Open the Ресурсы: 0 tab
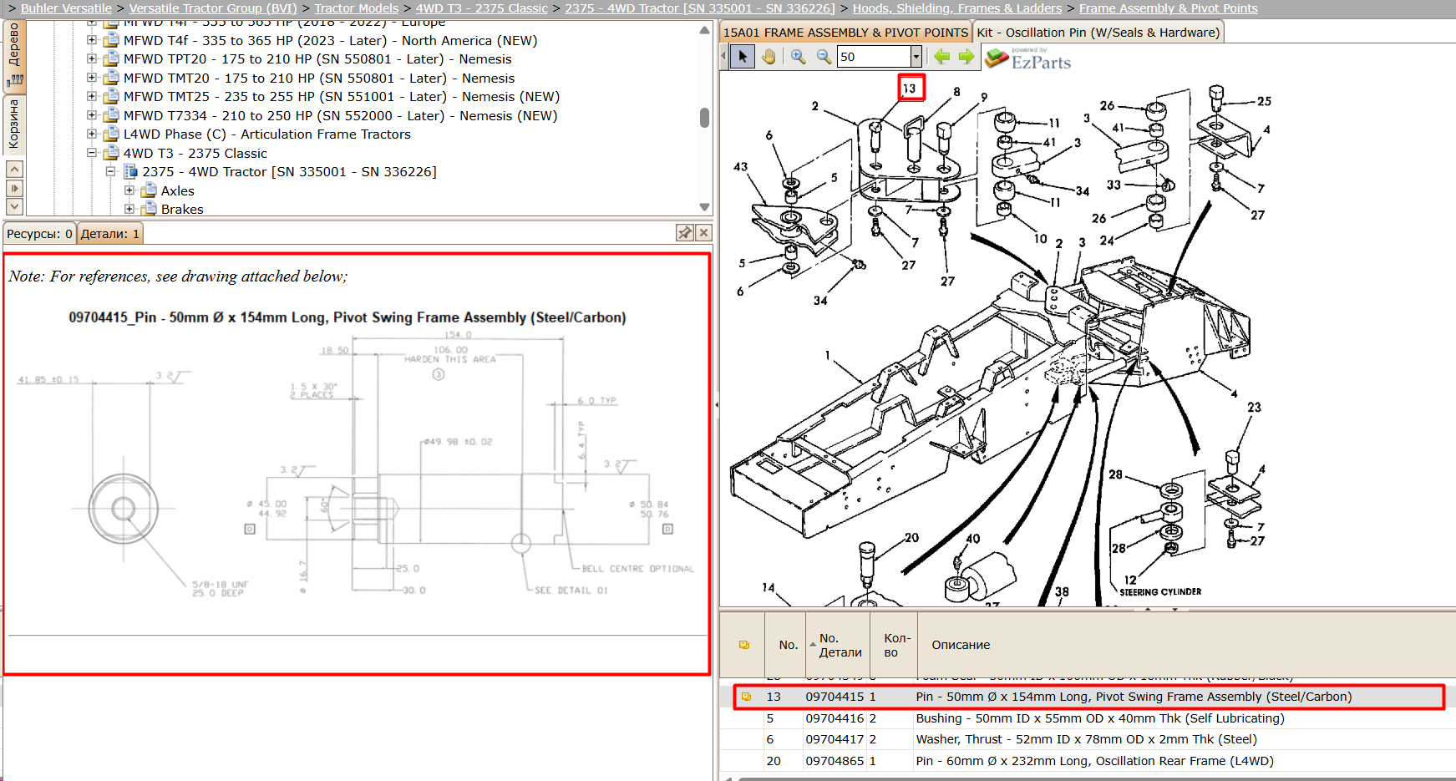Screen dimensions: 1456x781 [x=39, y=234]
